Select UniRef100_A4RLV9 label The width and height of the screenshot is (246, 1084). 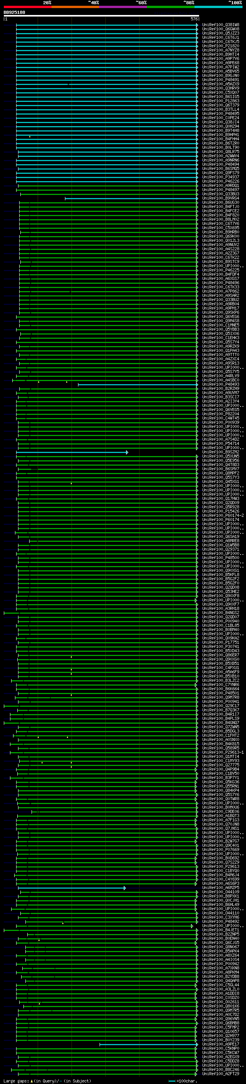(220, 376)
